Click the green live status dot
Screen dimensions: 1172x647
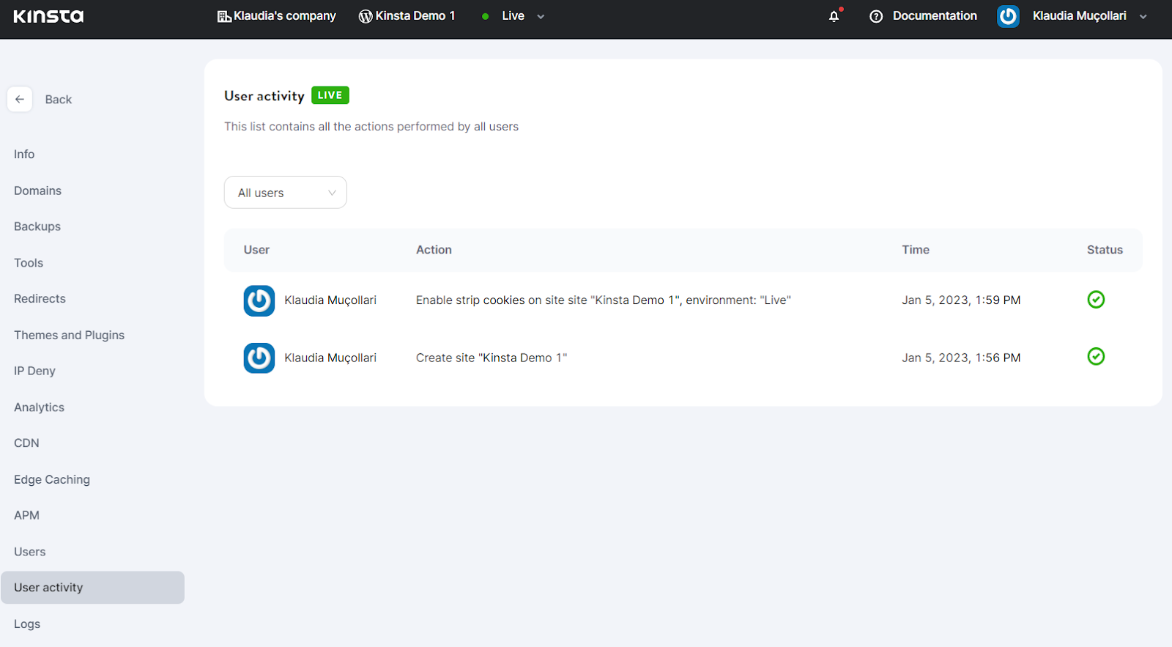pyautogui.click(x=485, y=16)
